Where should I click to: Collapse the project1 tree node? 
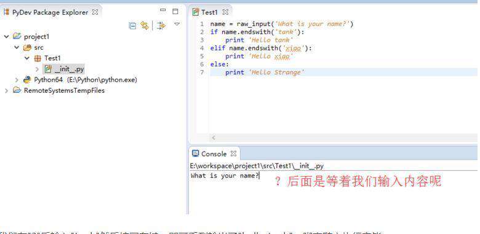[x=6, y=37]
